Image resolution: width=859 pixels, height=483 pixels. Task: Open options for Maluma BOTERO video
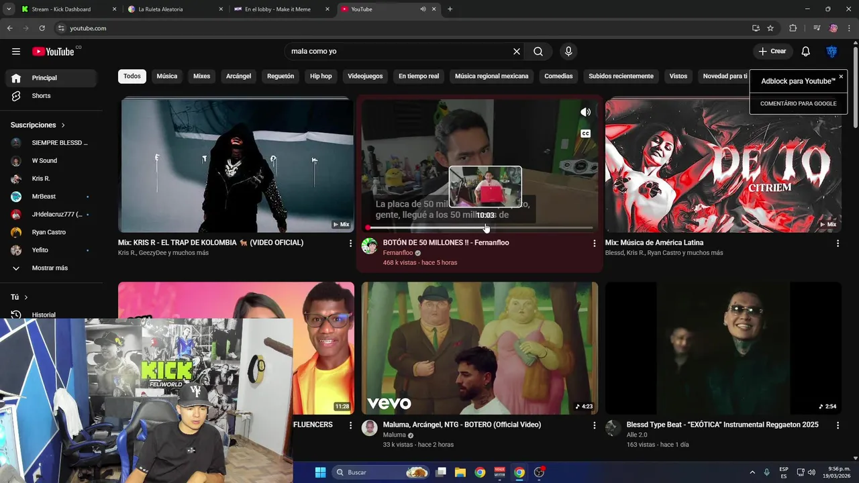coord(594,425)
